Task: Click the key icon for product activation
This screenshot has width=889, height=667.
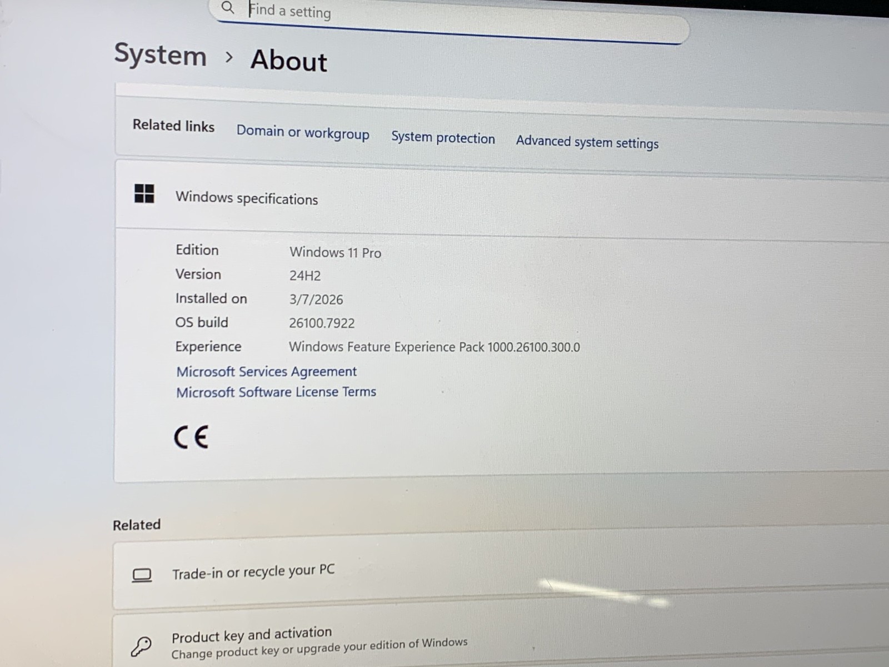Action: click(141, 646)
